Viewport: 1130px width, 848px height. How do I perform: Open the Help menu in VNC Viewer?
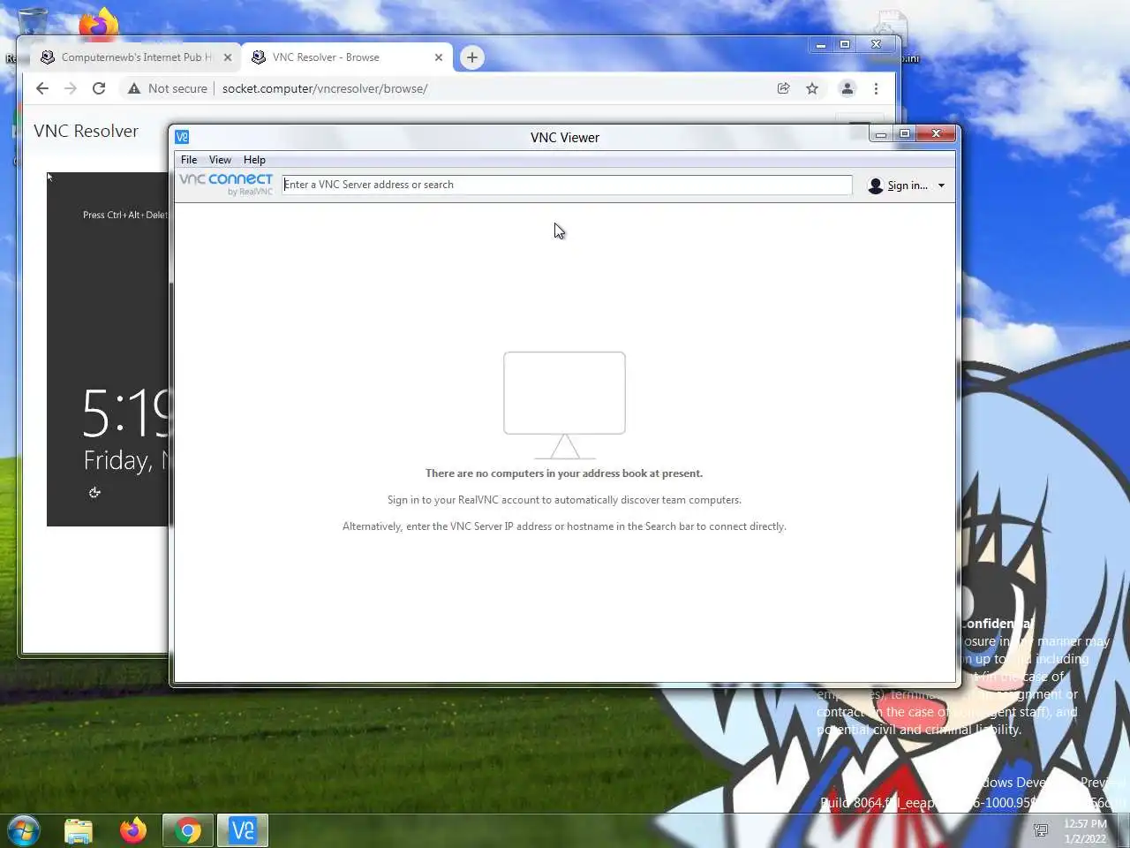tap(254, 160)
